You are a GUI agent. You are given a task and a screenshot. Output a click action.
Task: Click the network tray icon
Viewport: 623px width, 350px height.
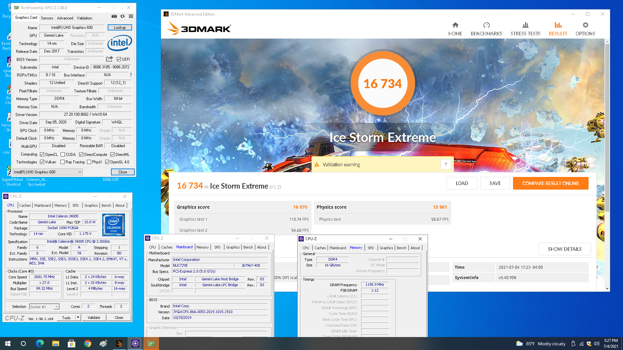[581, 344]
